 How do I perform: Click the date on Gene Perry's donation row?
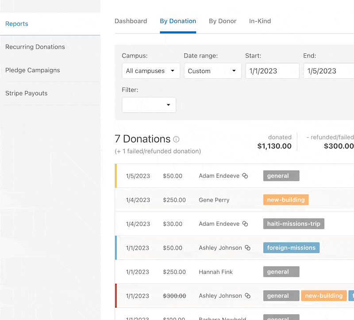[138, 200]
